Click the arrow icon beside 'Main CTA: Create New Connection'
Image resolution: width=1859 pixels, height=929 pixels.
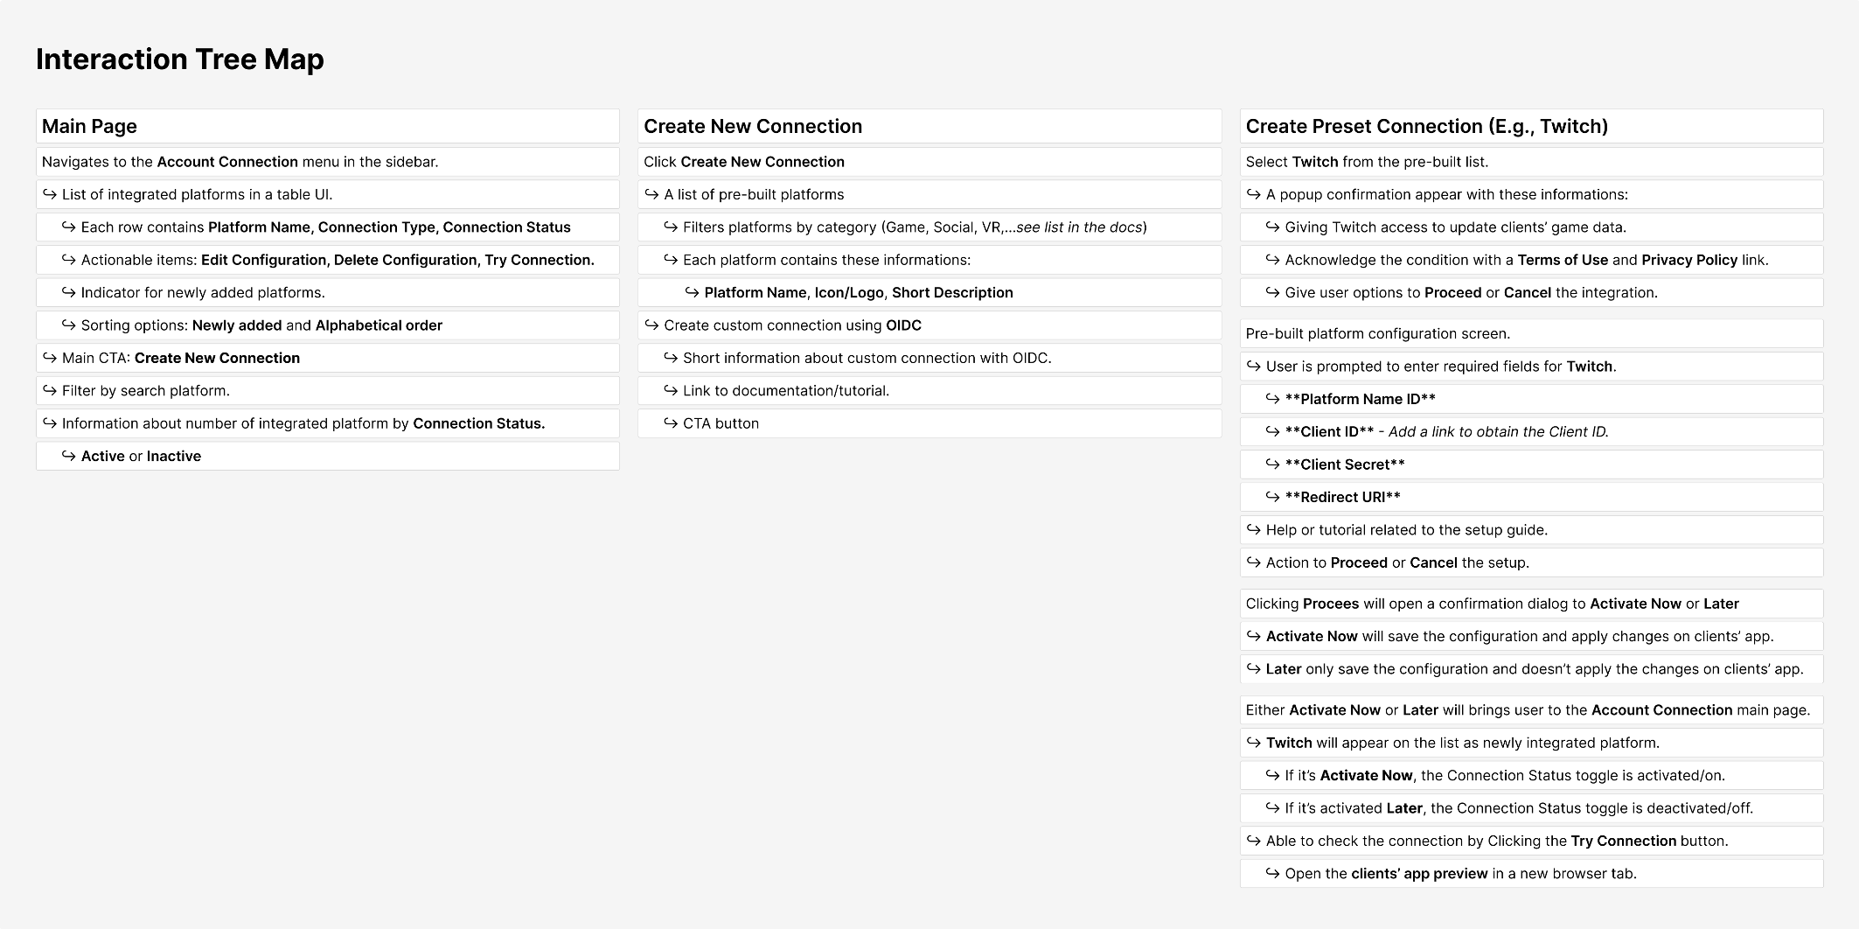click(x=50, y=358)
